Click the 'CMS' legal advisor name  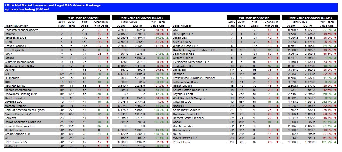(x=176, y=30)
